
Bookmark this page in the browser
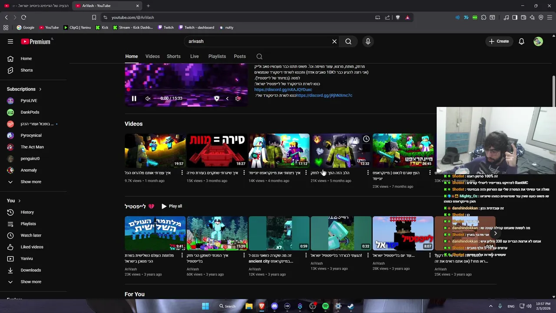(94, 17)
